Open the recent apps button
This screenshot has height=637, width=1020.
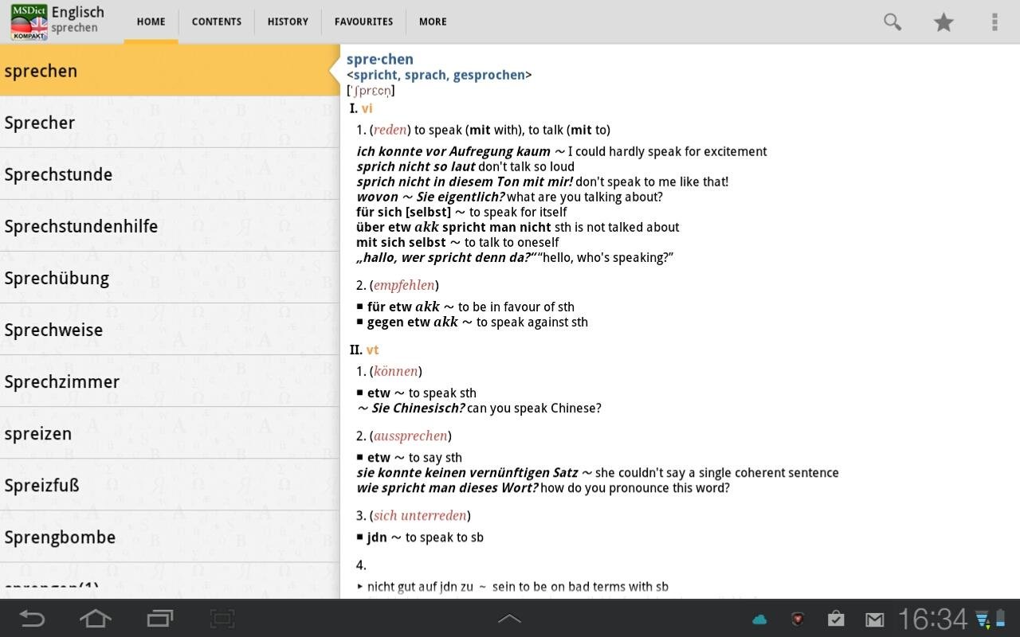pyautogui.click(x=160, y=618)
